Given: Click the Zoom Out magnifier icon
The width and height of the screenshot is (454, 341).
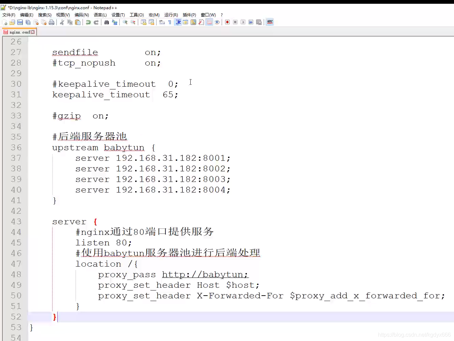Looking at the screenshot, I should 133,22.
